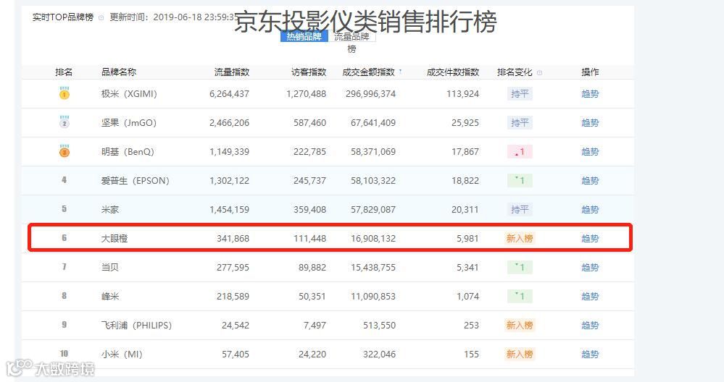The width and height of the screenshot is (724, 382).
Task: Click the 新入榜 badge for 飞利浦
Action: tap(520, 326)
